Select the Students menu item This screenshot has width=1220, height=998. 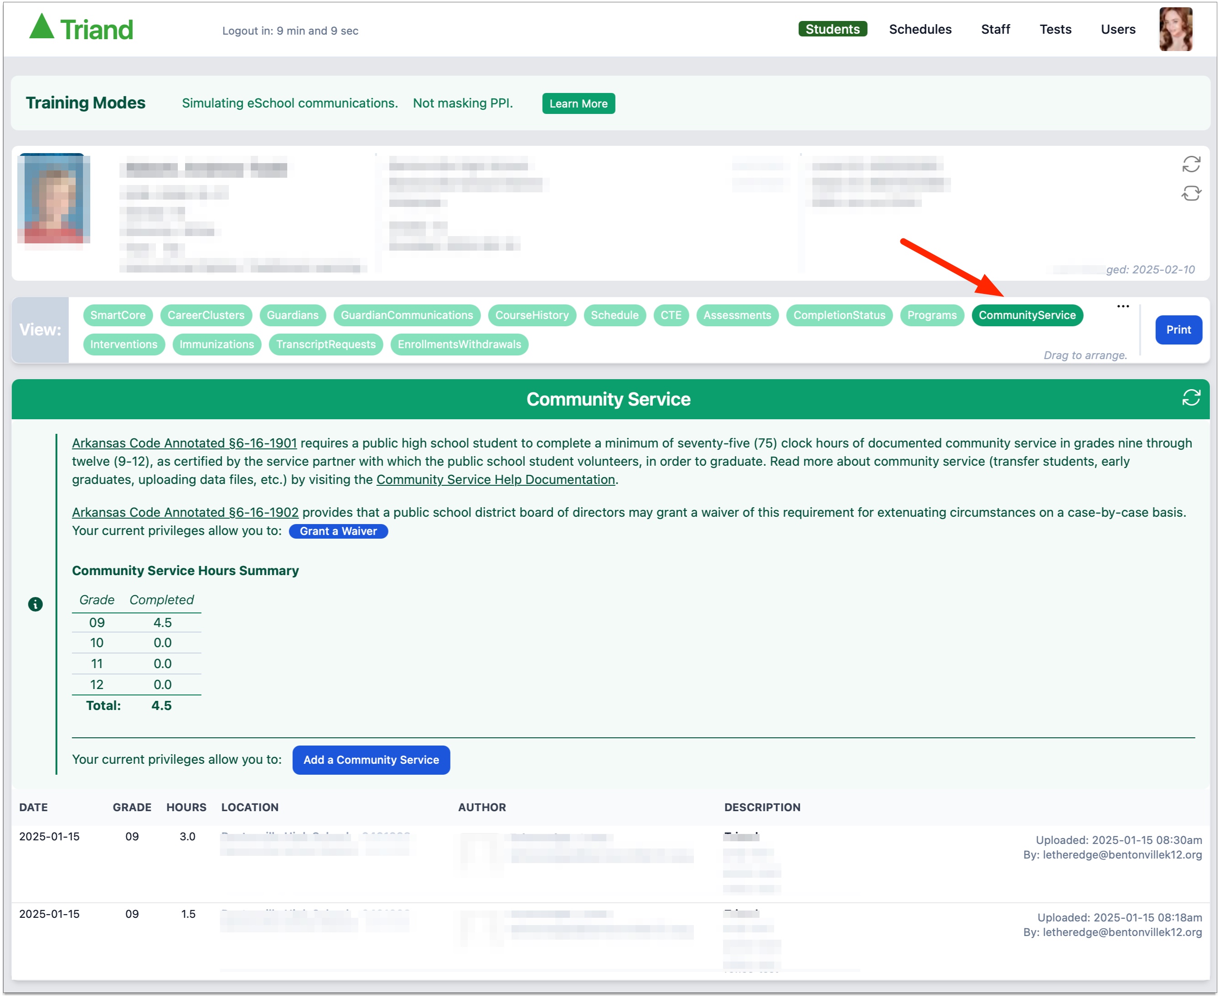click(832, 29)
